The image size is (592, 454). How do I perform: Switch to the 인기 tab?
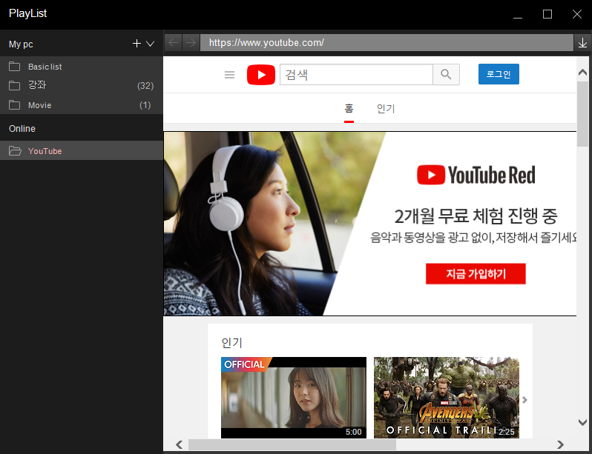click(x=386, y=109)
